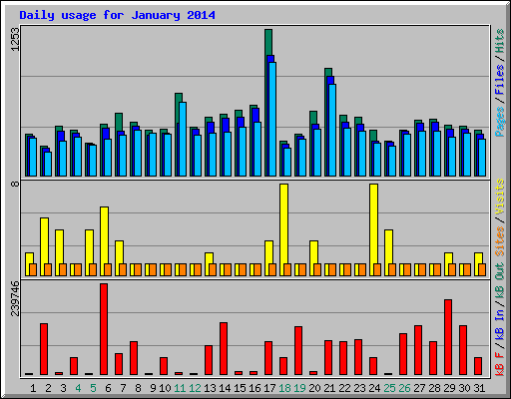Select day 5 label in green
Image resolution: width=511 pixels, height=399 pixels.
point(93,388)
